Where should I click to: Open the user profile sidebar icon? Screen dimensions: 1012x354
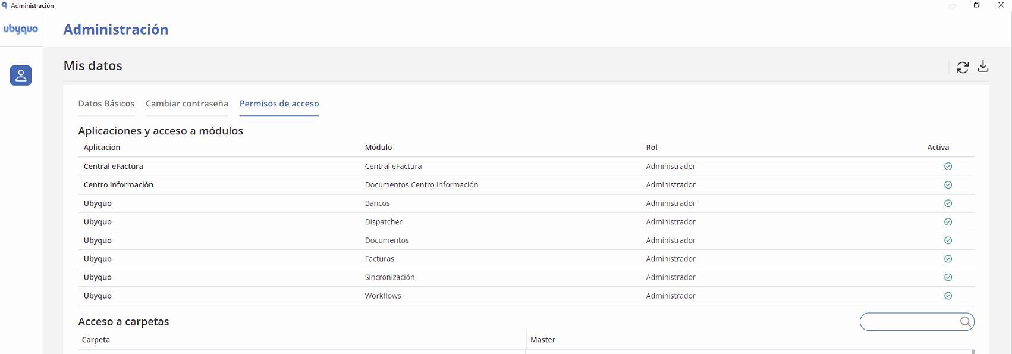[21, 76]
